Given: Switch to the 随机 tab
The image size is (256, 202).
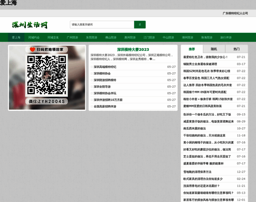Looking at the screenshot, I should [214, 49].
